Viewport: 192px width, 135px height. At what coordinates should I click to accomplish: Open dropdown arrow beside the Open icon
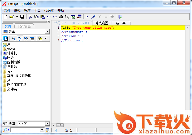pos(17,17)
